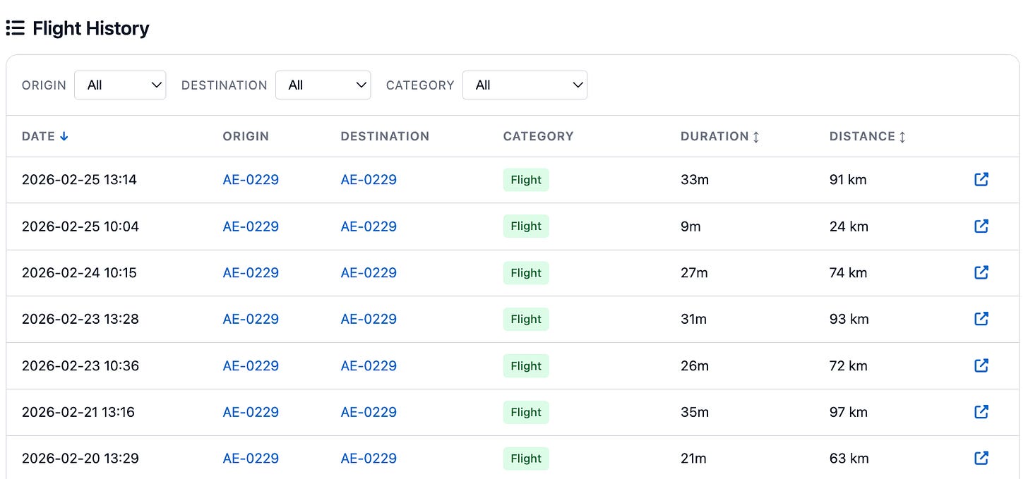Open origin AE-0229 of the 2026-02-25 10:04 flight

(x=251, y=226)
